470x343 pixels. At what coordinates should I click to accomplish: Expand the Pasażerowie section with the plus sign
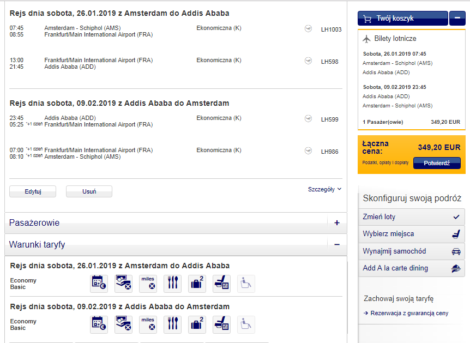337,223
